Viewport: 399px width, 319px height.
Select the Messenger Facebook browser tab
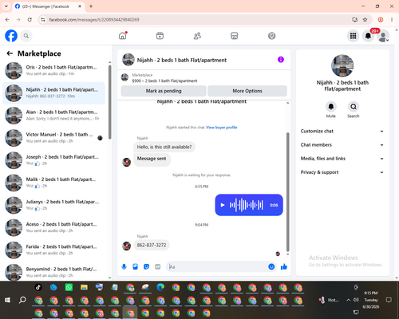[49, 6]
